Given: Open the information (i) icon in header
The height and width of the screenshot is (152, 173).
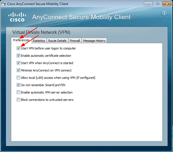Looking at the screenshot, I should coord(164,13).
